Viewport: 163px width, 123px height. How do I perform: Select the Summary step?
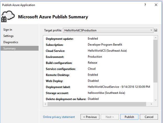20,48
